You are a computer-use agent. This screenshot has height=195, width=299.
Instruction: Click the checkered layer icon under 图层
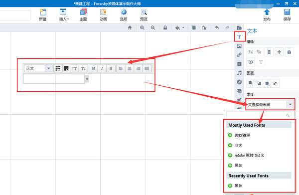tap(275, 83)
